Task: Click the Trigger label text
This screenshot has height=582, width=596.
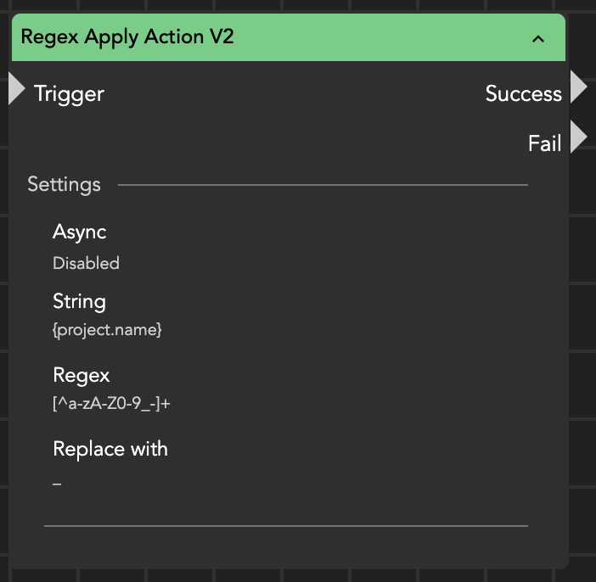Action: 69,93
